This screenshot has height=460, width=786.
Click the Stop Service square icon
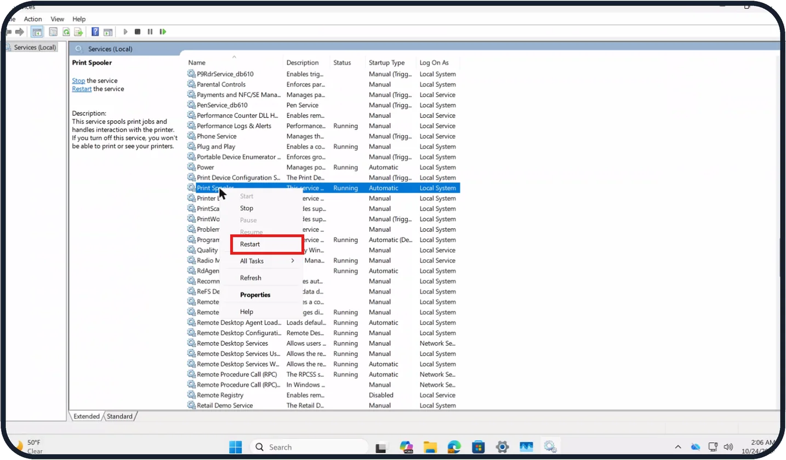pos(138,32)
